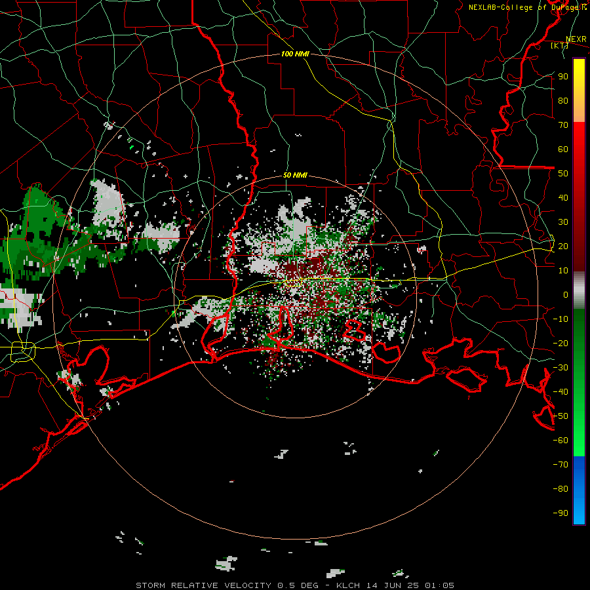Viewport: 590px width, 590px height.
Task: Select the -50 value on velocity scale
Action: coord(560,416)
